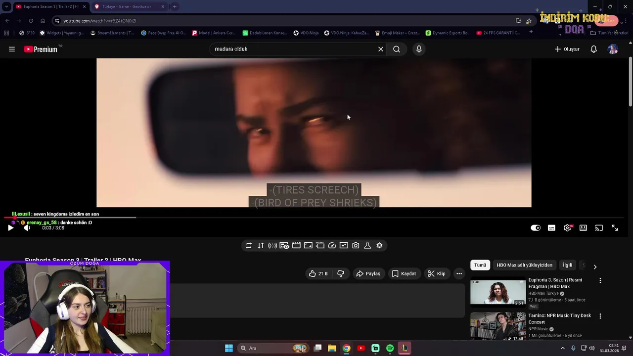The image size is (633, 356).
Task: Mute the video volume
Action: coord(27,228)
